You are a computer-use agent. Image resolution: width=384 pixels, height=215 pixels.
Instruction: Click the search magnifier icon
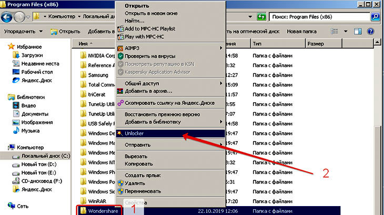pos(375,17)
